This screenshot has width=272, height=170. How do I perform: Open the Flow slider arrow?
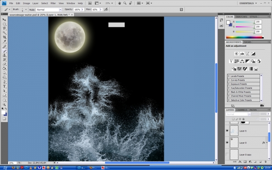click(x=101, y=10)
